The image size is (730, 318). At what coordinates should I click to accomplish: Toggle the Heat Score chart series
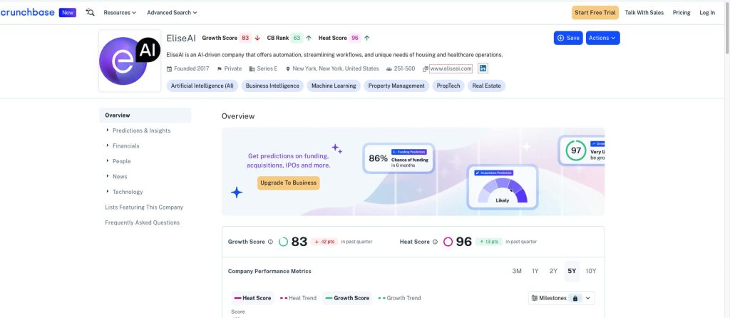coord(253,298)
